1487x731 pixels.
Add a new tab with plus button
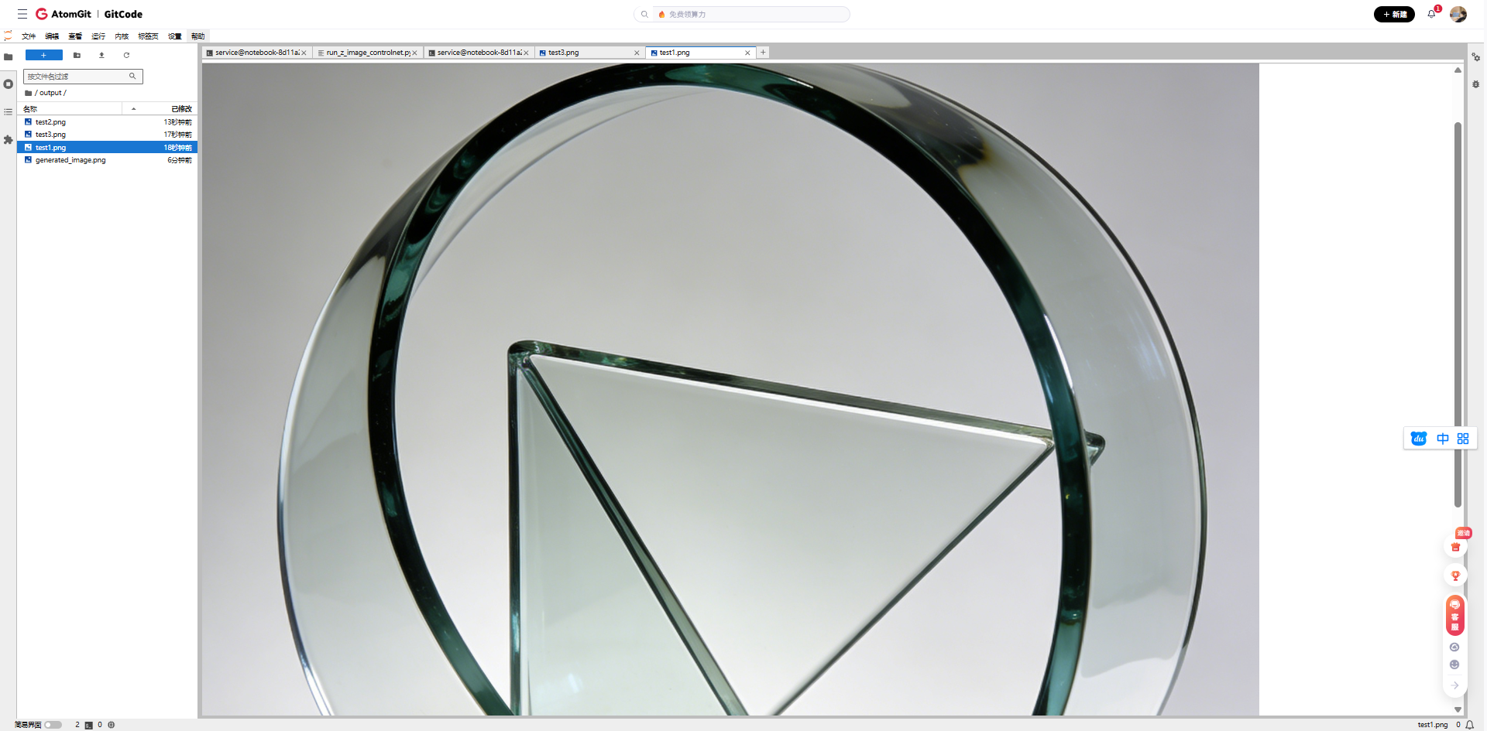pyautogui.click(x=764, y=53)
